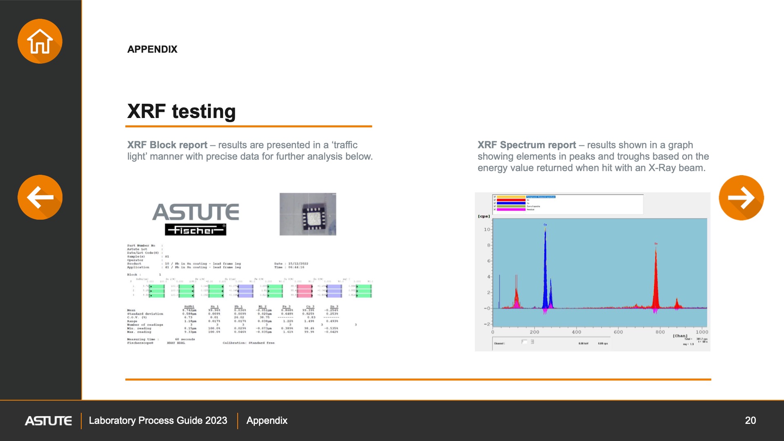The height and width of the screenshot is (441, 784).
Task: Click the red Sn color swatch in legend
Action: coord(511,200)
